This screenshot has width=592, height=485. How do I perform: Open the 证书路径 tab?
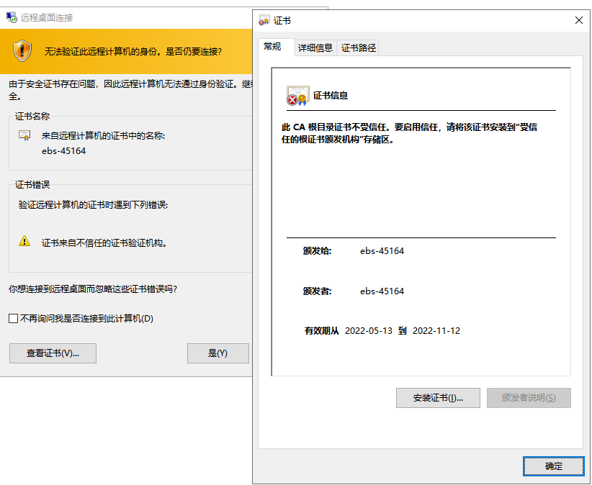(x=359, y=48)
